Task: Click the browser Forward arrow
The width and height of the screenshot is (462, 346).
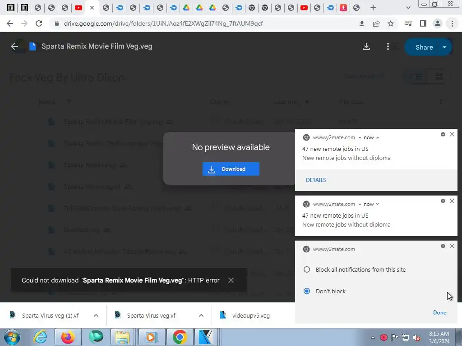Action: click(x=24, y=23)
